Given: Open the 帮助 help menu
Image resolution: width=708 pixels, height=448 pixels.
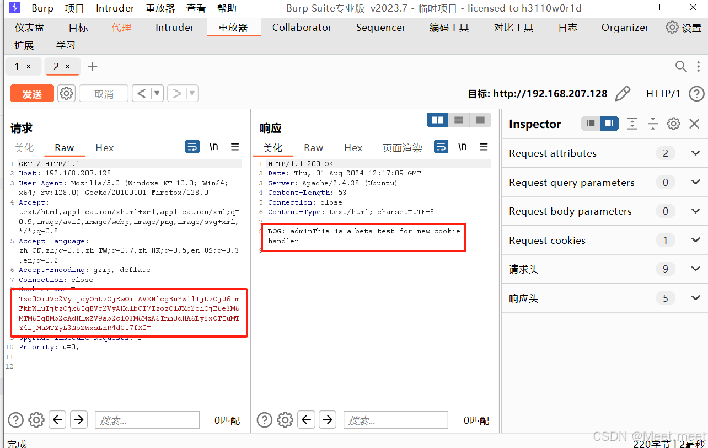Looking at the screenshot, I should click(227, 8).
